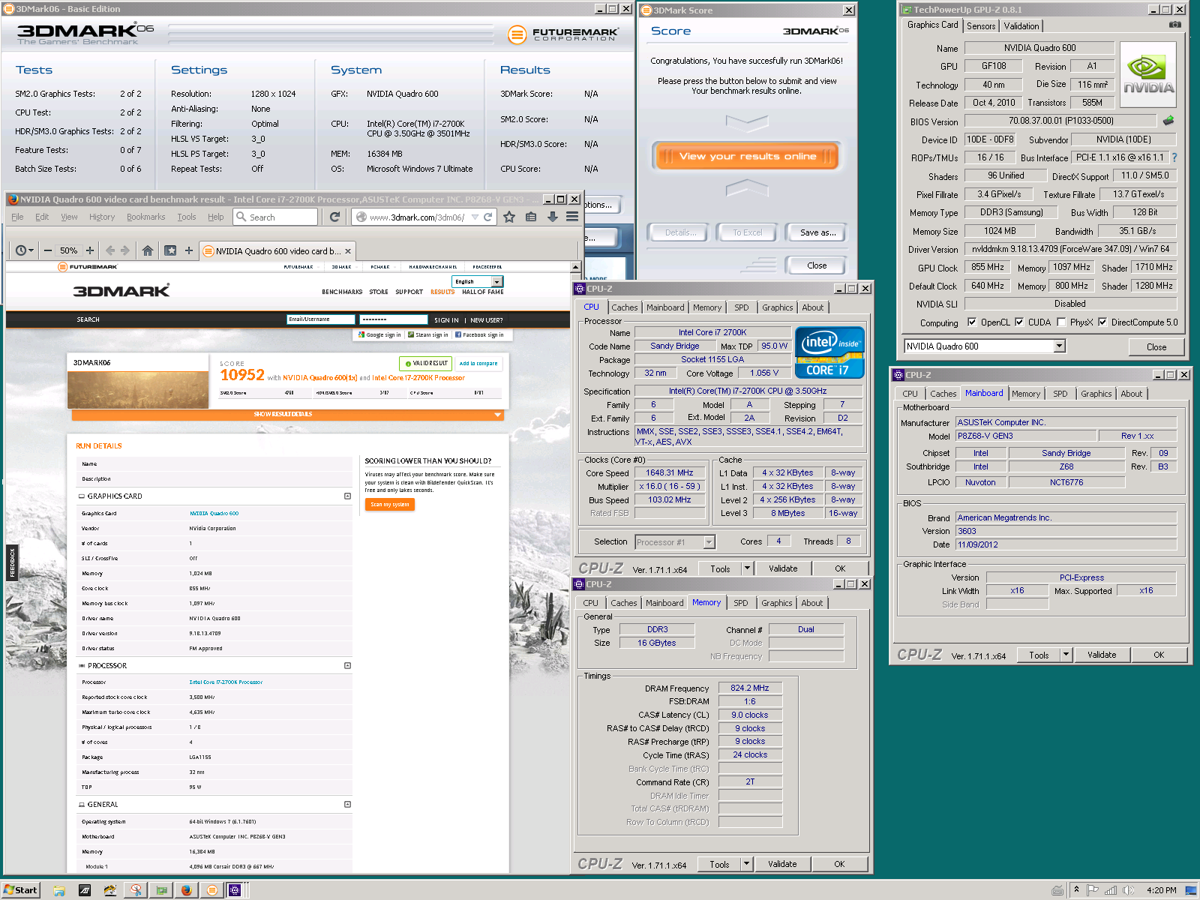Expand the Show Result Details orange bar
Viewport: 1200px width, 900px height.
287,415
